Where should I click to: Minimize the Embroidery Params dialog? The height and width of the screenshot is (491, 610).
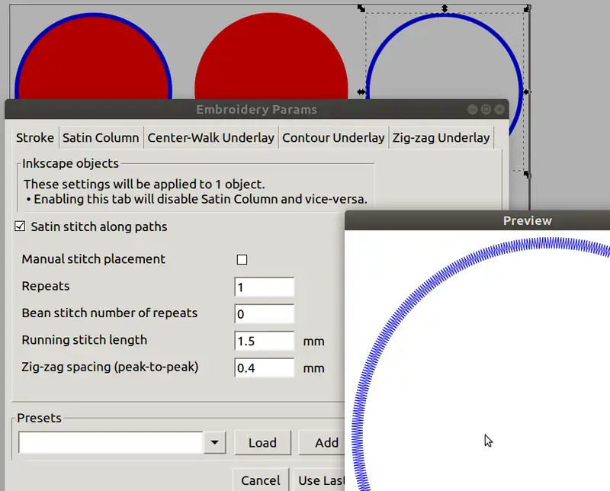pos(472,110)
